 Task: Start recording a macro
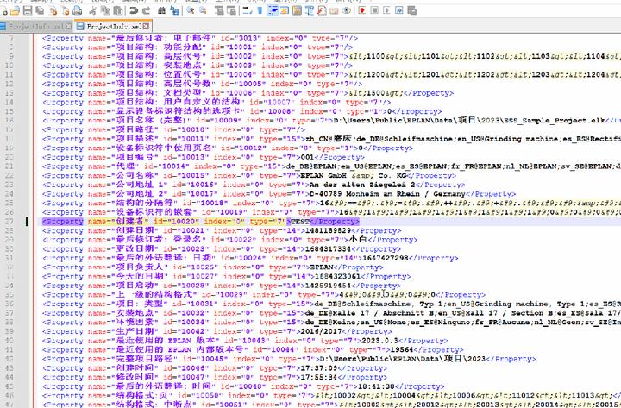pos(362,10)
